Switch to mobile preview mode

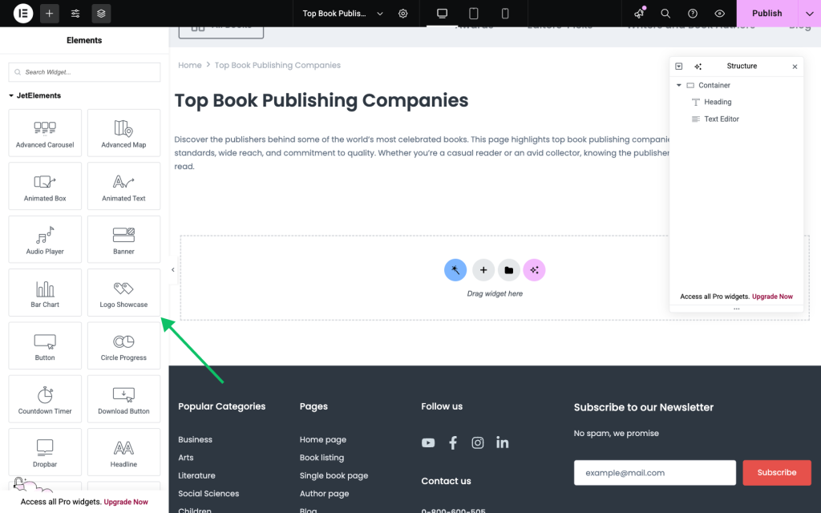[x=505, y=13]
